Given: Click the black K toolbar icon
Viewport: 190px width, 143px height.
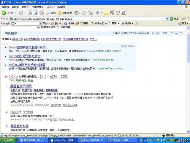Looking at the screenshot, I should click(112, 13).
